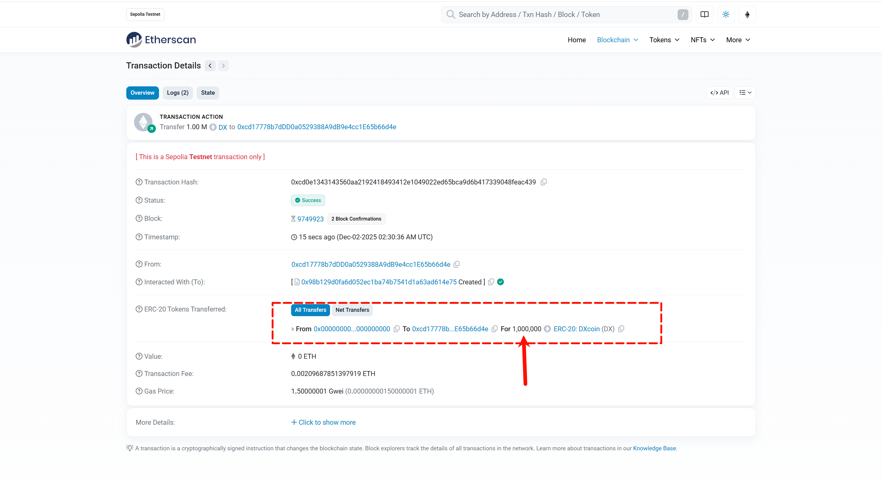
Task: Copy the created contract address
Action: 491,282
